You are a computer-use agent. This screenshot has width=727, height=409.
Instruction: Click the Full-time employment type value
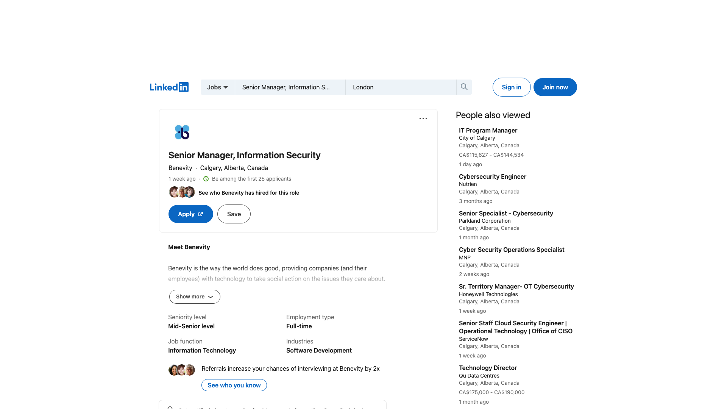coord(299,326)
